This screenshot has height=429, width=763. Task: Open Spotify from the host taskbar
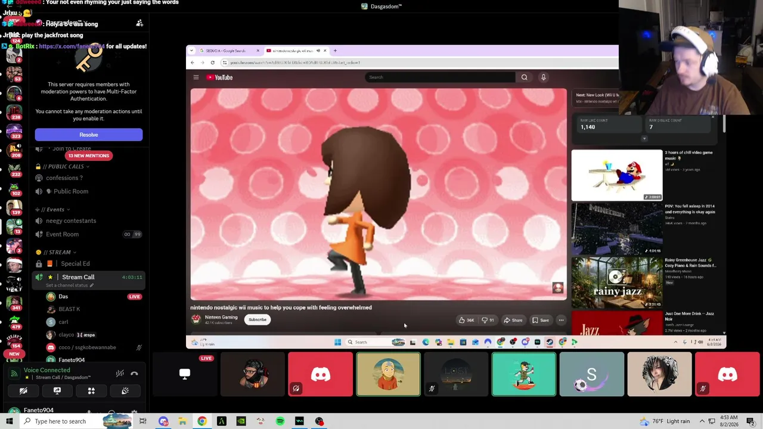pos(280,421)
